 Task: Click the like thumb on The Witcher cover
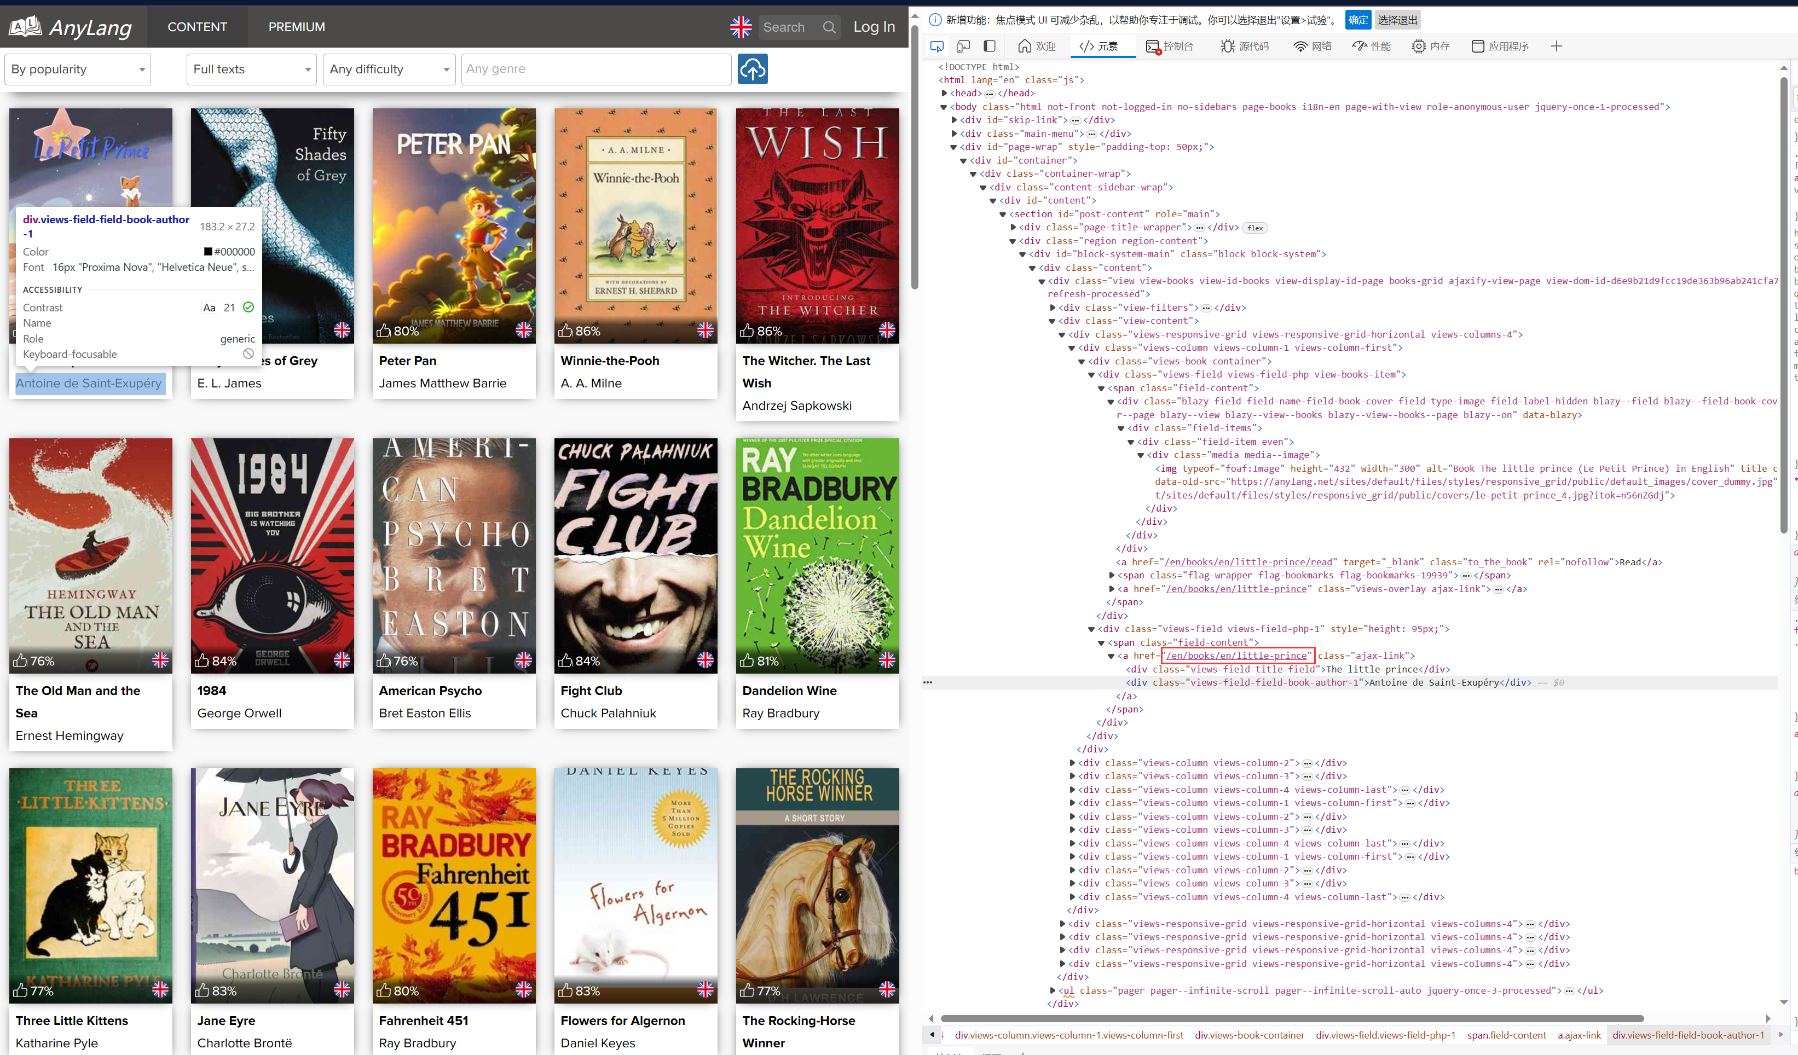747,331
